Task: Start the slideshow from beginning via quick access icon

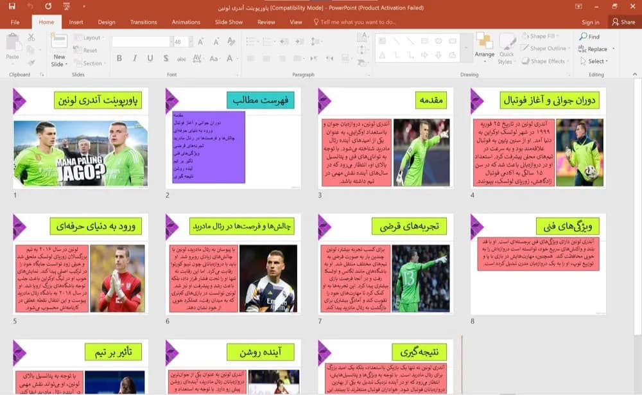Action: 66,6
